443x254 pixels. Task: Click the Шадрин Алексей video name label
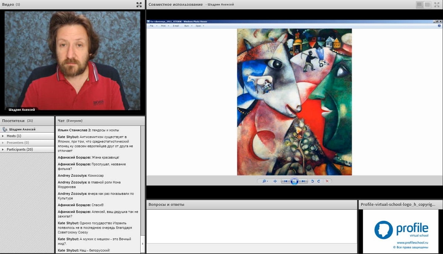pyautogui.click(x=21, y=109)
